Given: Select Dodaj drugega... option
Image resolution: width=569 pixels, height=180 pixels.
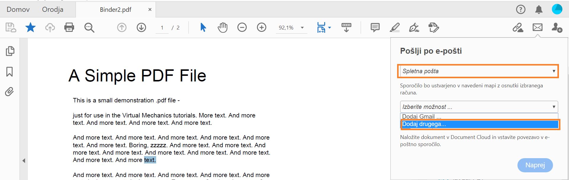Looking at the screenshot, I should [x=479, y=124].
